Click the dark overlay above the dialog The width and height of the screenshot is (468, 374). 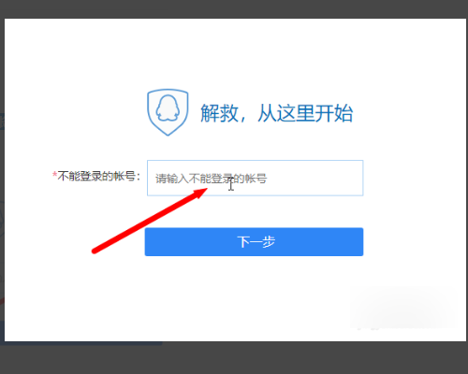click(234, 8)
